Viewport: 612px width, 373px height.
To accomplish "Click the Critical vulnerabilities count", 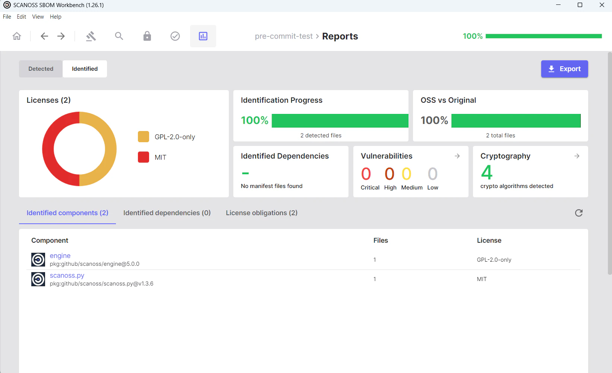I will point(366,174).
